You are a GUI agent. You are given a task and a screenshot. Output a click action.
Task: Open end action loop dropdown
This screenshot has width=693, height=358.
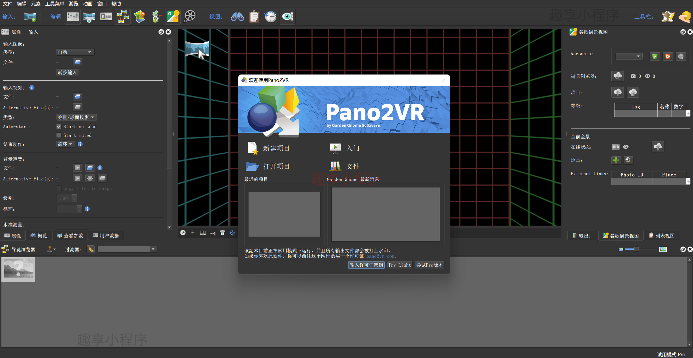[66, 144]
